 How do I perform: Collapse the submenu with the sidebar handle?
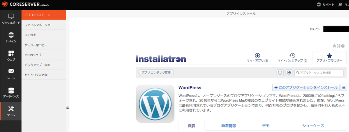click(67, 108)
